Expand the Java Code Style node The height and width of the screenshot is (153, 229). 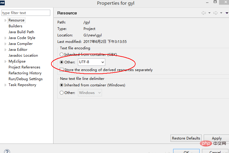[x=5, y=38]
